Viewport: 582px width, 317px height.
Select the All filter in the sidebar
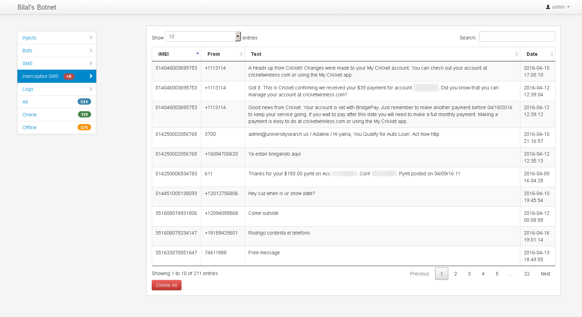[x=25, y=102]
